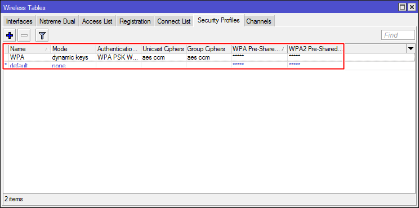Select the Security Profiles tab
The image size is (419, 208).
[x=219, y=21]
